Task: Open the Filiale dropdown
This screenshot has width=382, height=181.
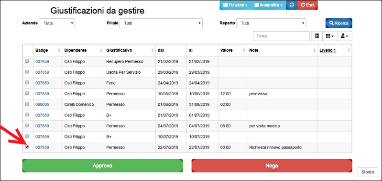Action: (x=161, y=23)
